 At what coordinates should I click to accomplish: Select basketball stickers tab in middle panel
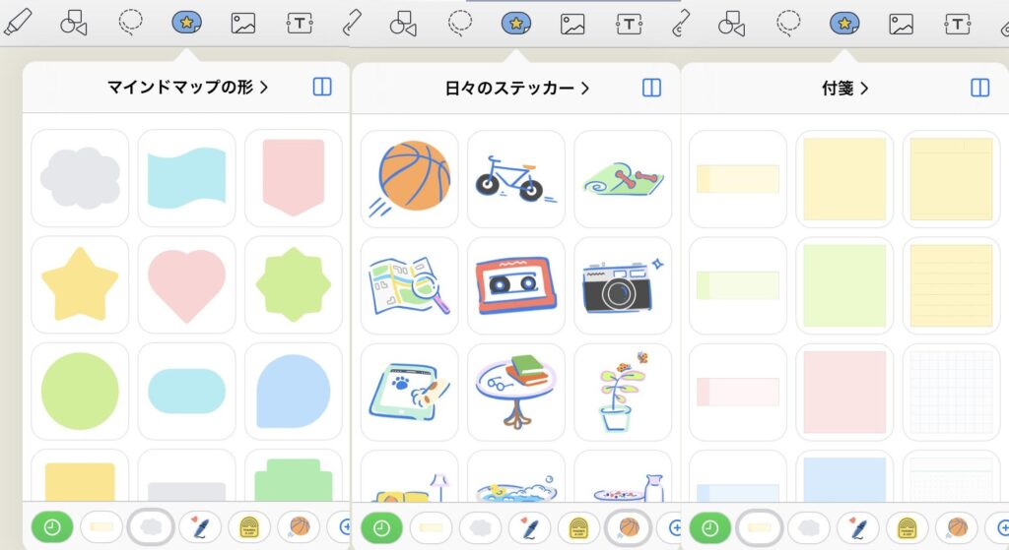[628, 528]
